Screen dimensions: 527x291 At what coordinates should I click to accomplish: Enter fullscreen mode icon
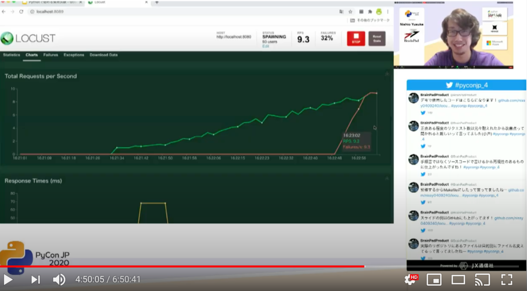507,279
